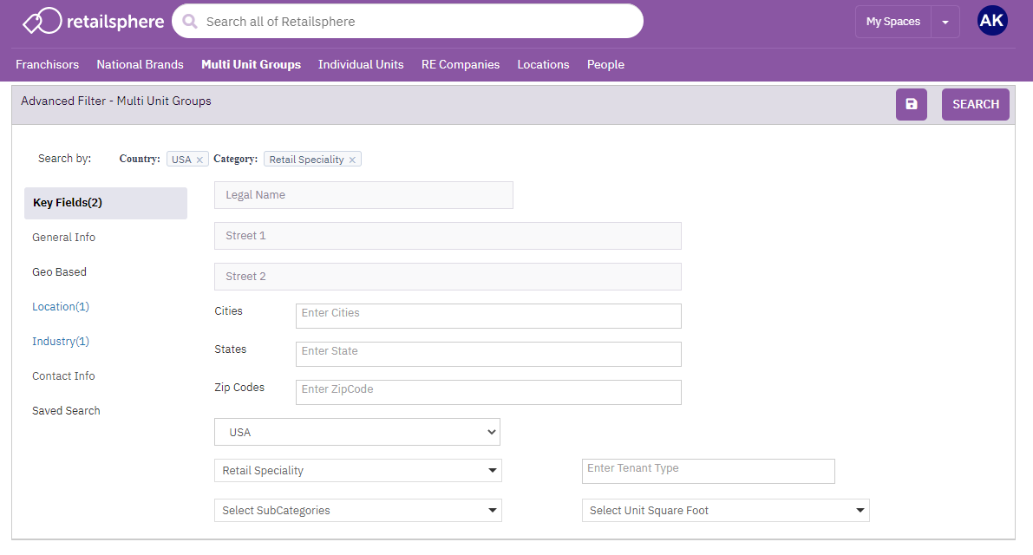Click the Street 2 field
This screenshot has height=555, width=1033.
click(448, 277)
